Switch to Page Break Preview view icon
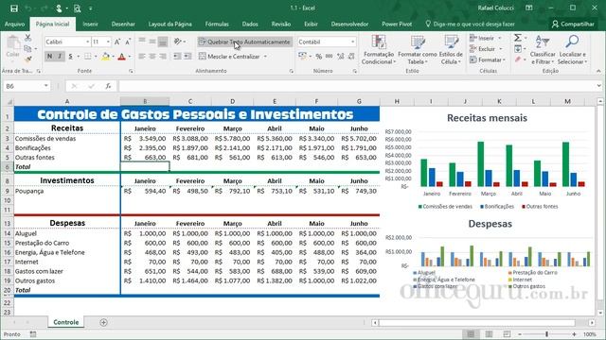 507,334
